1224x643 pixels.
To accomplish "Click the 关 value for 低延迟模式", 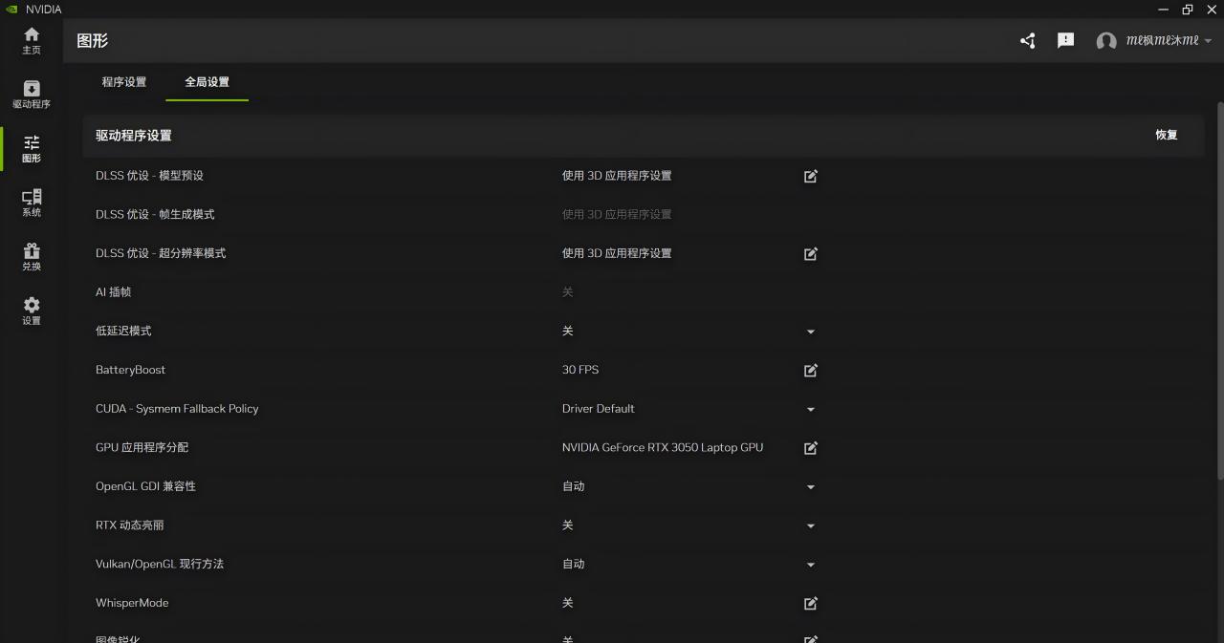I will coord(568,331).
